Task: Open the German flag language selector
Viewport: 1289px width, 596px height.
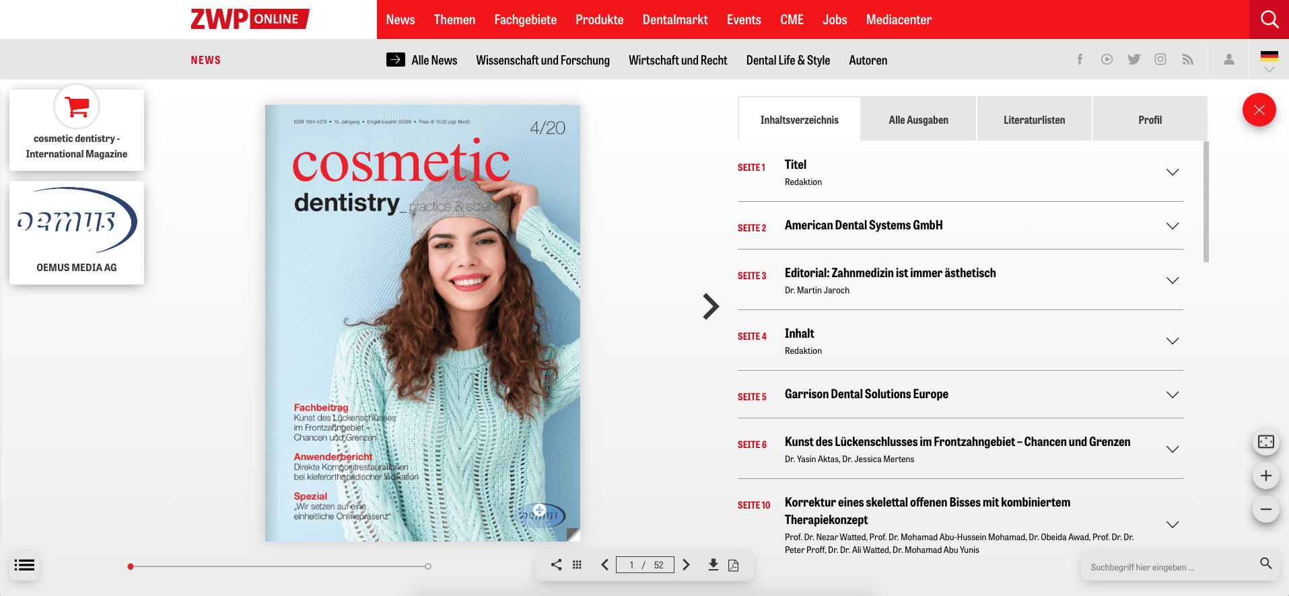Action: point(1269,57)
